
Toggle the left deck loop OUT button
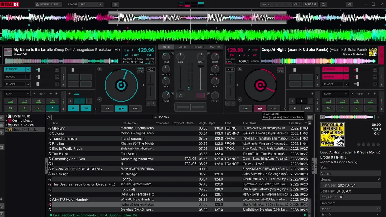(86, 108)
